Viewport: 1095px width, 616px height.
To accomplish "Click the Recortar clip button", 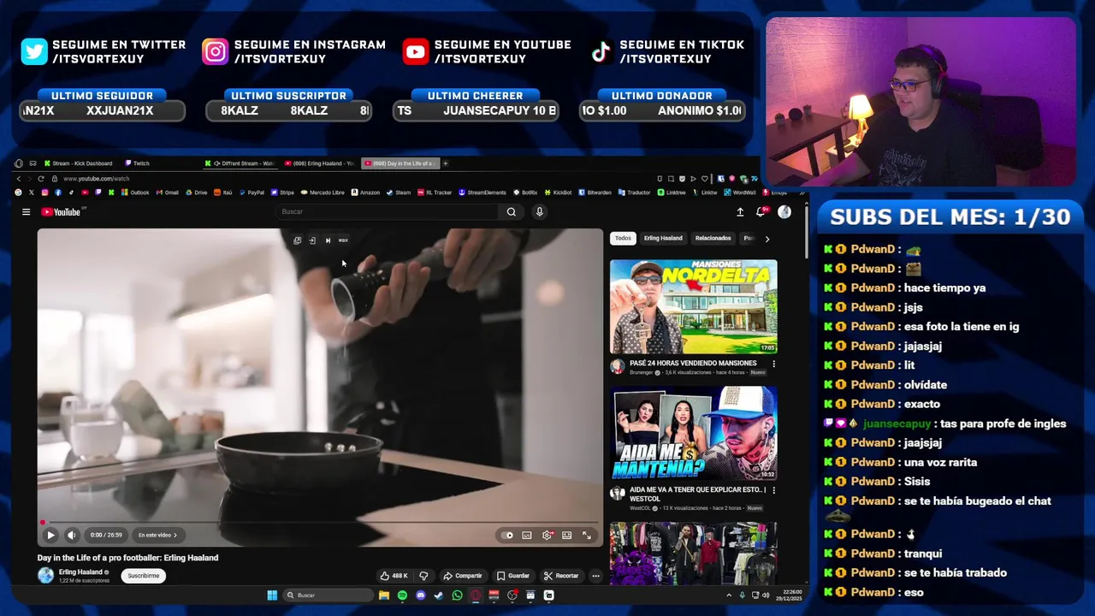I will (561, 576).
